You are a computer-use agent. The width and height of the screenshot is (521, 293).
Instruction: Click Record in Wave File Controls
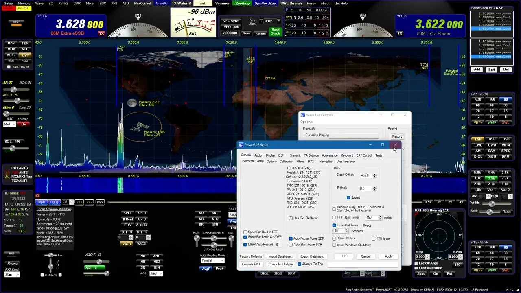pyautogui.click(x=397, y=136)
